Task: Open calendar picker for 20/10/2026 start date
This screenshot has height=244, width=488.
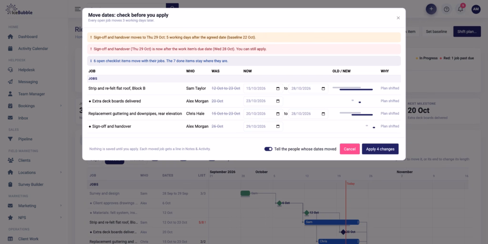Action: 278,113
